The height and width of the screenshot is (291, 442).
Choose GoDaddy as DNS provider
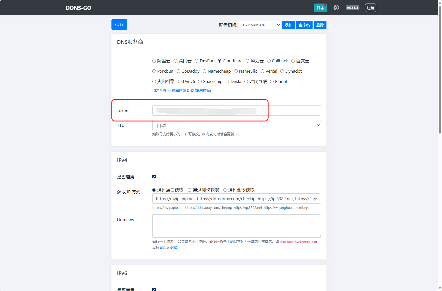[178, 71]
